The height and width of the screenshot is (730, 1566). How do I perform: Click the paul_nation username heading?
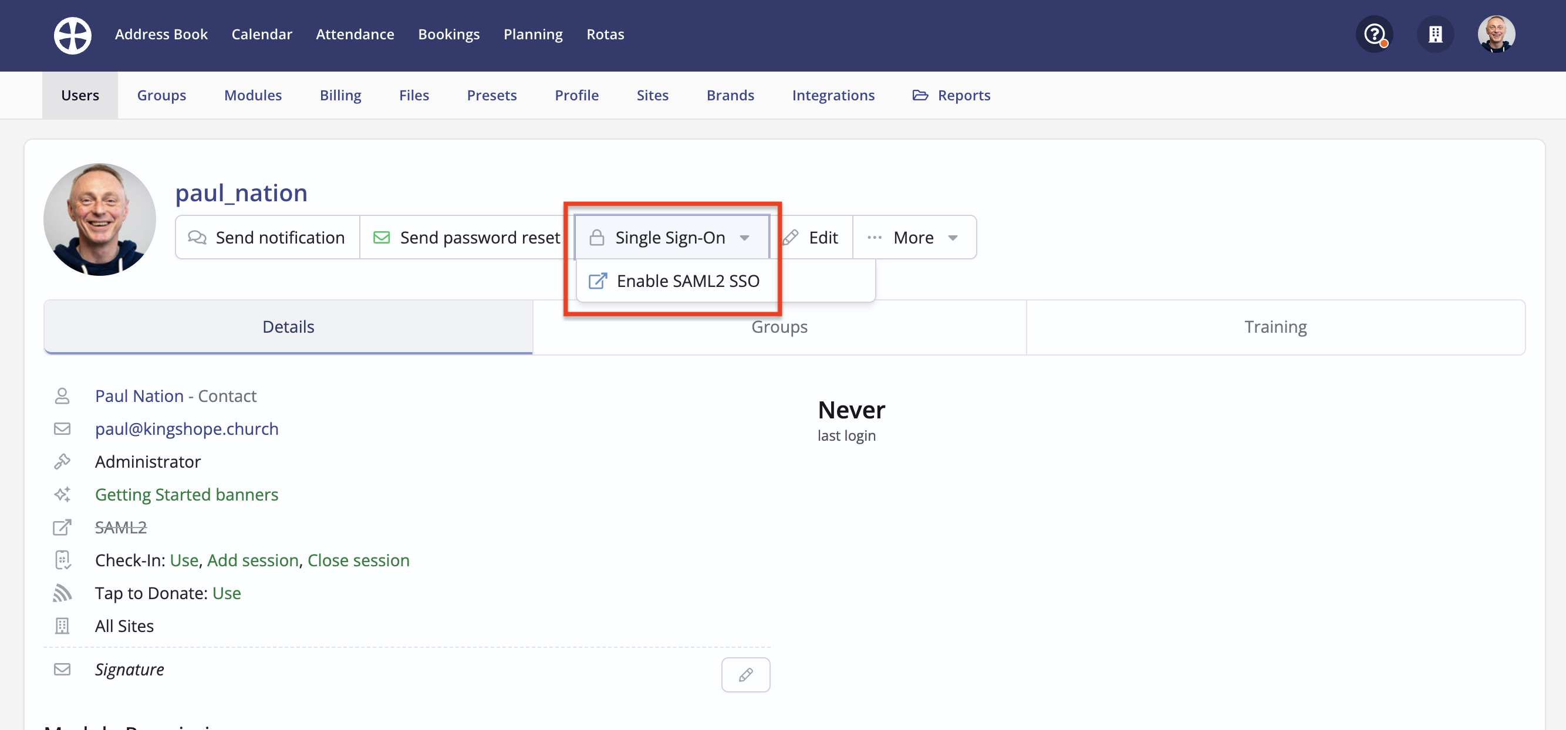(x=241, y=192)
